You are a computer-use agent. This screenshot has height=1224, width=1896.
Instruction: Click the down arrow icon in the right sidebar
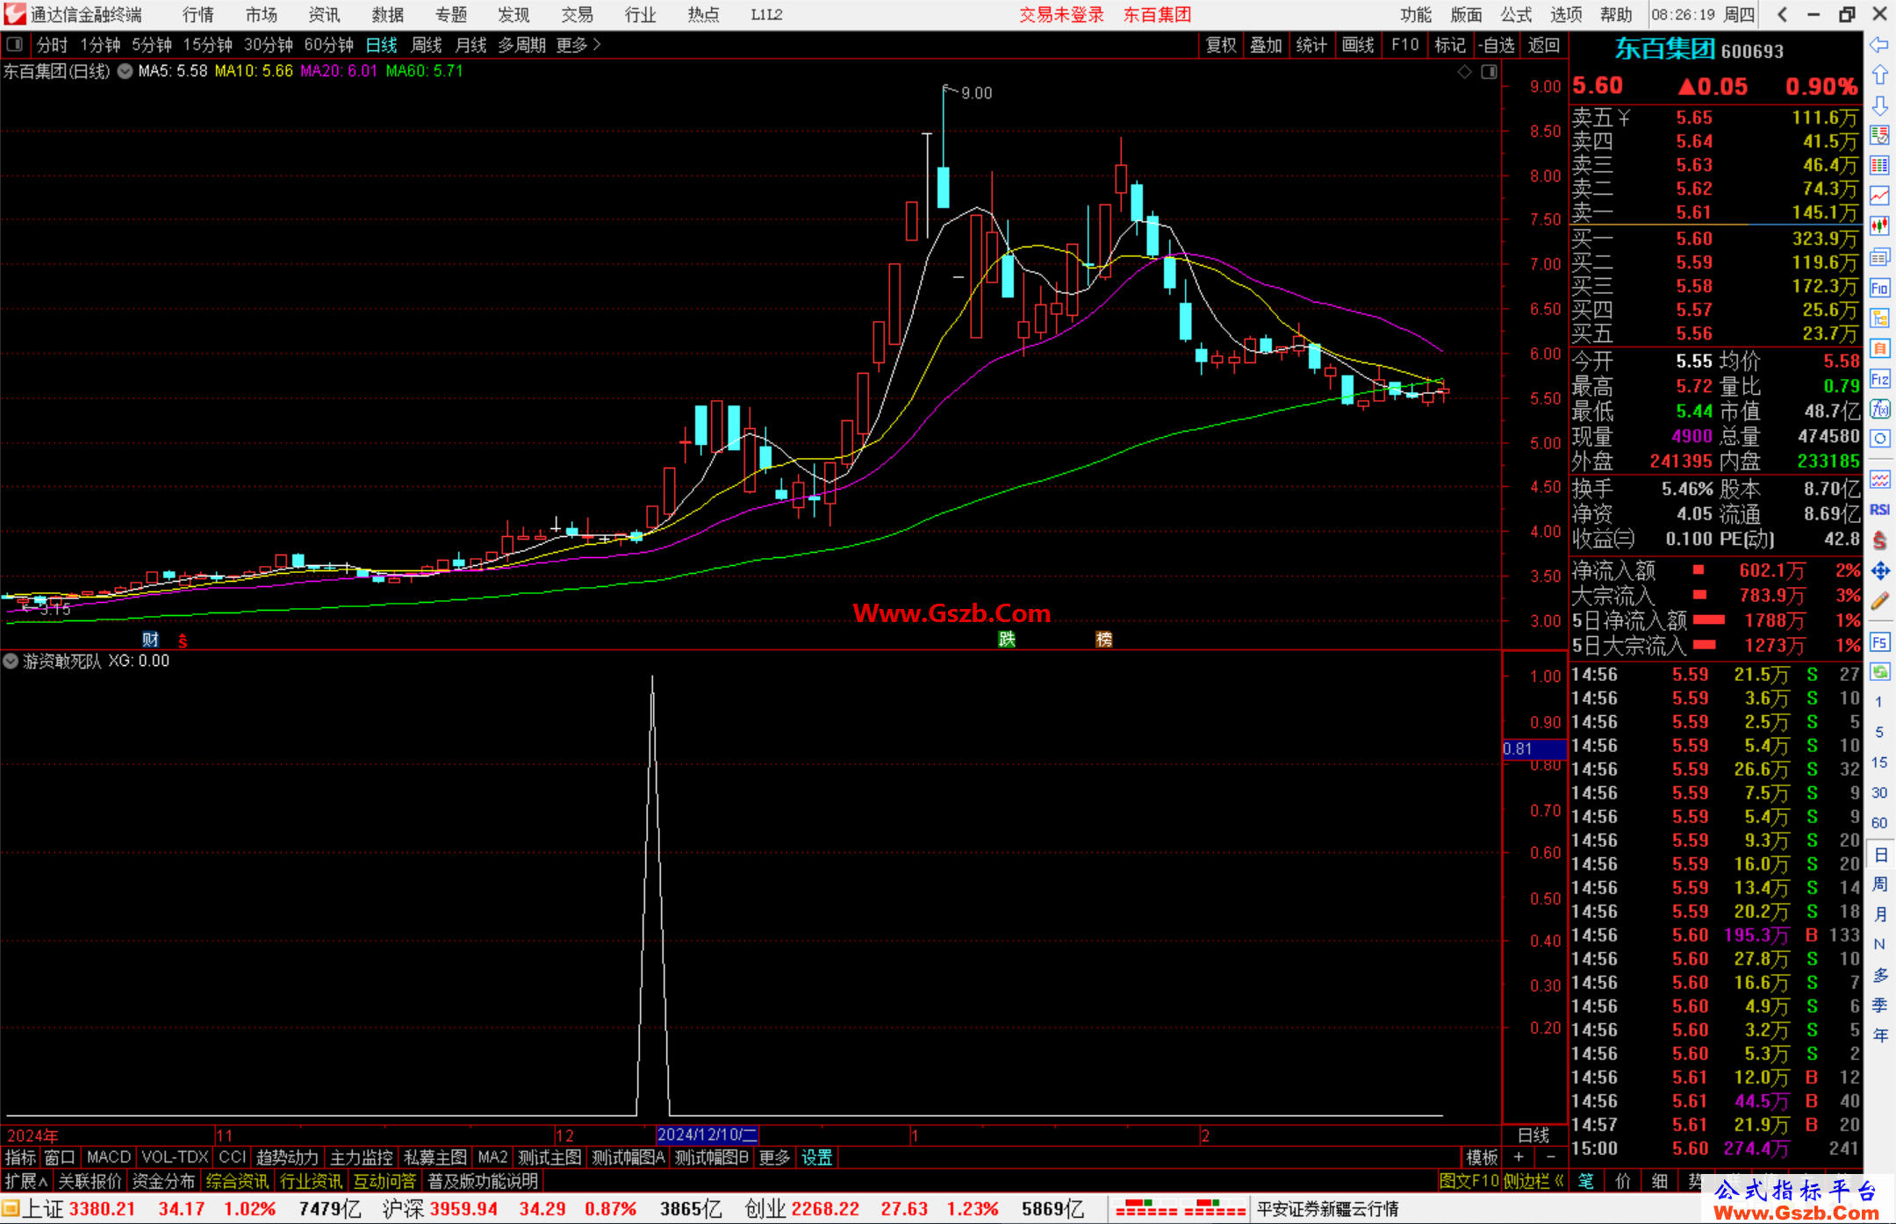tap(1879, 105)
